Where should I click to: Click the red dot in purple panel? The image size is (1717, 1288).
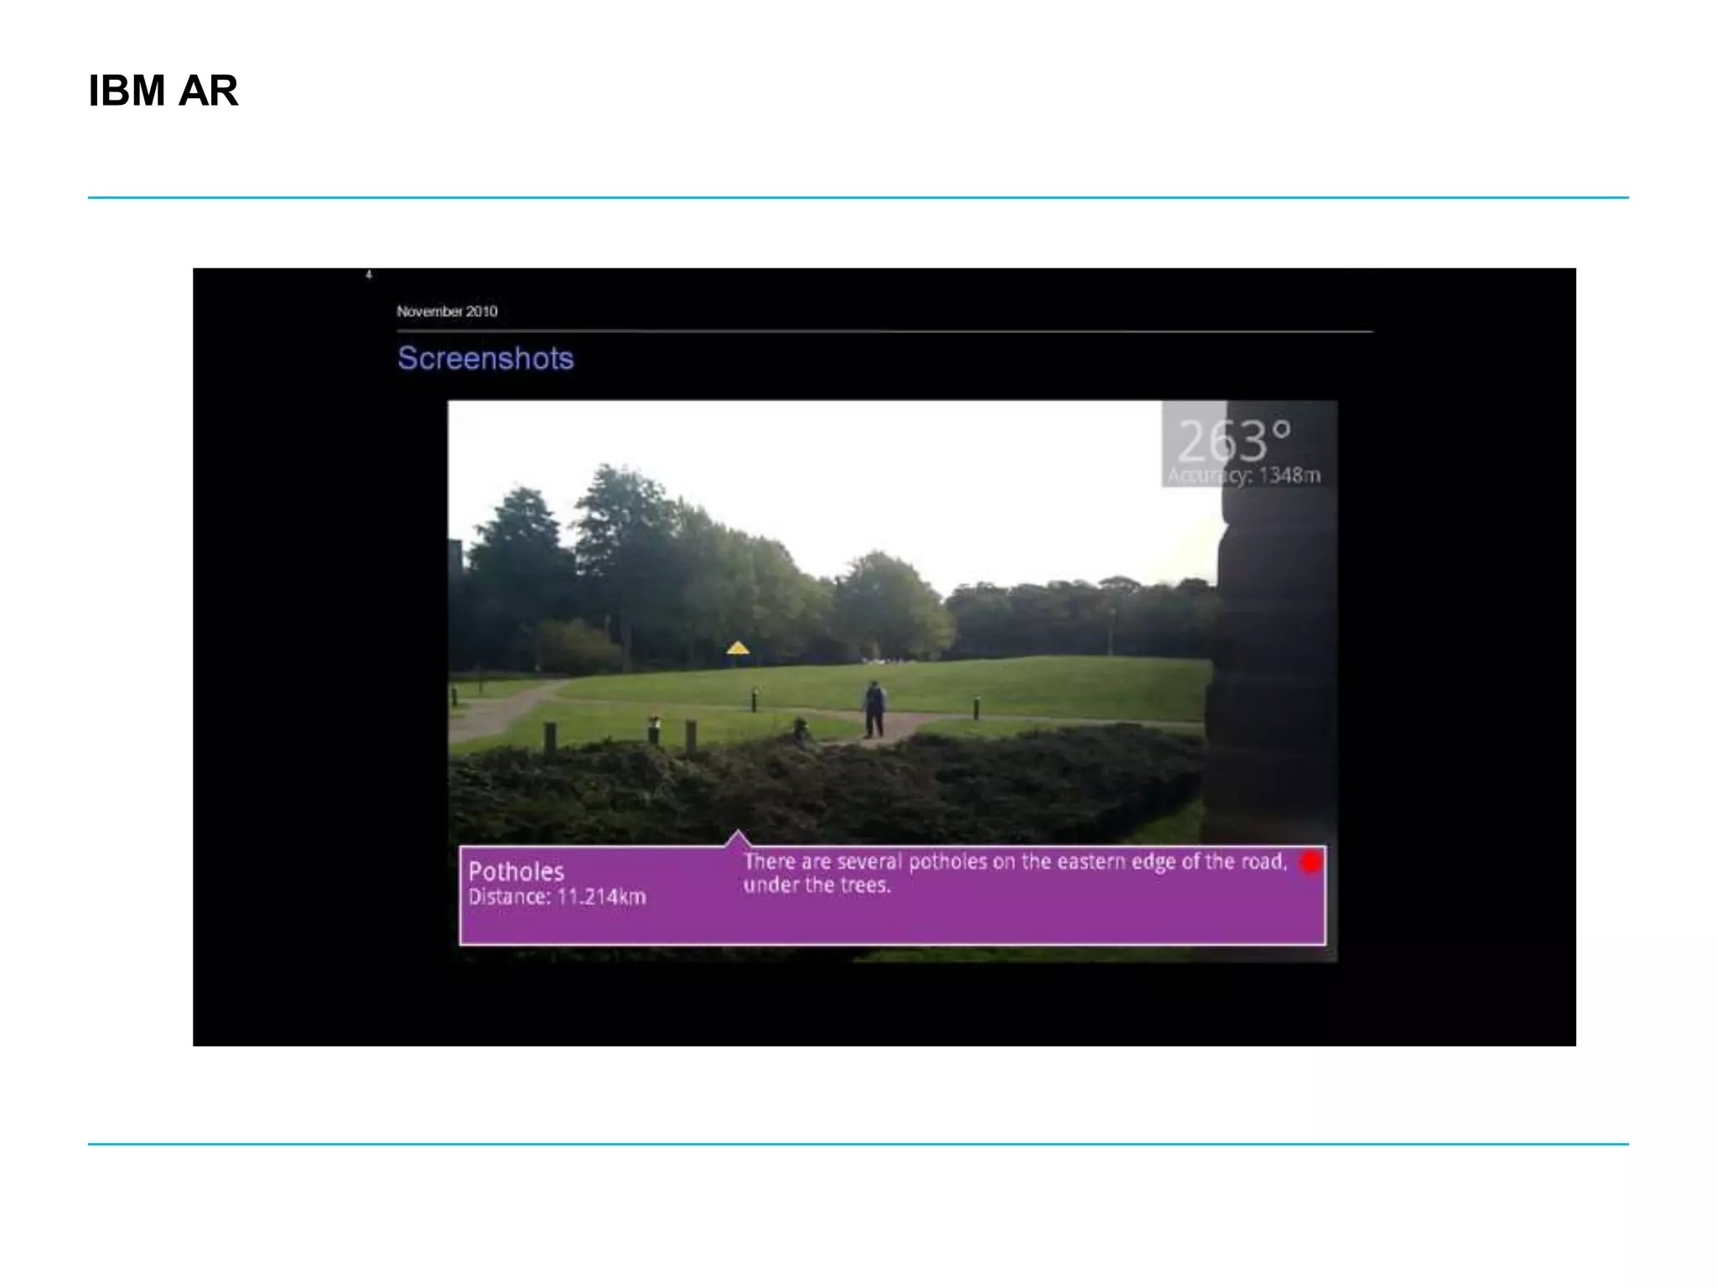click(x=1310, y=862)
